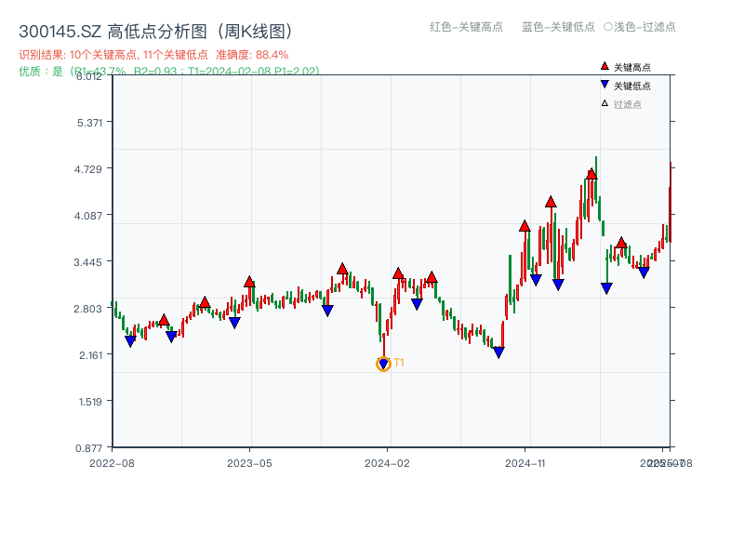Screen dimensions: 744x558
Task: Click the chart title 300145.SZ 高低点分析图
Action: (155, 32)
